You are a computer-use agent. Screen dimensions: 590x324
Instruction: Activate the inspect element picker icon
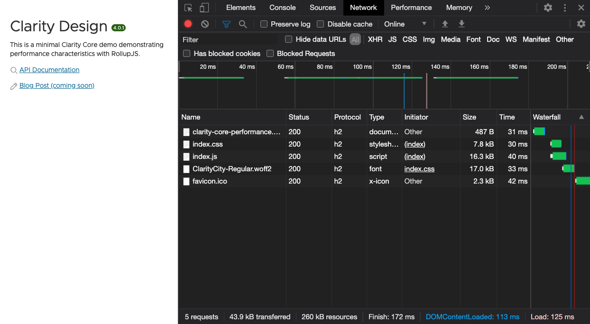point(188,8)
